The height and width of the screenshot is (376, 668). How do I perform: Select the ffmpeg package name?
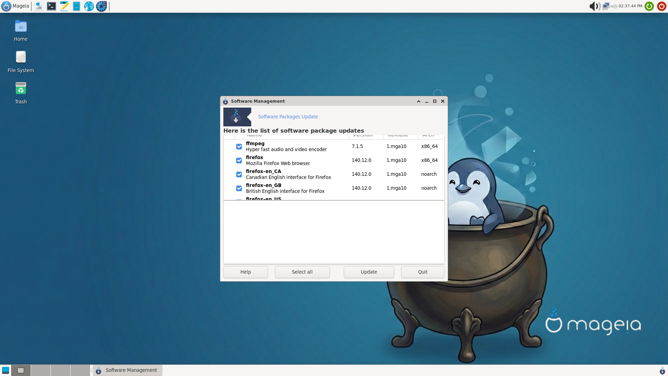255,143
